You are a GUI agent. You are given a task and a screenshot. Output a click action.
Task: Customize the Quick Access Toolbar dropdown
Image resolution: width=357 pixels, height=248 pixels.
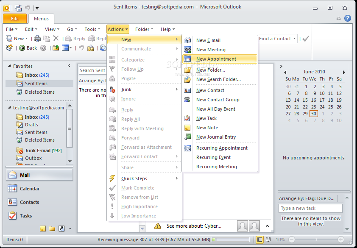tap(37, 8)
